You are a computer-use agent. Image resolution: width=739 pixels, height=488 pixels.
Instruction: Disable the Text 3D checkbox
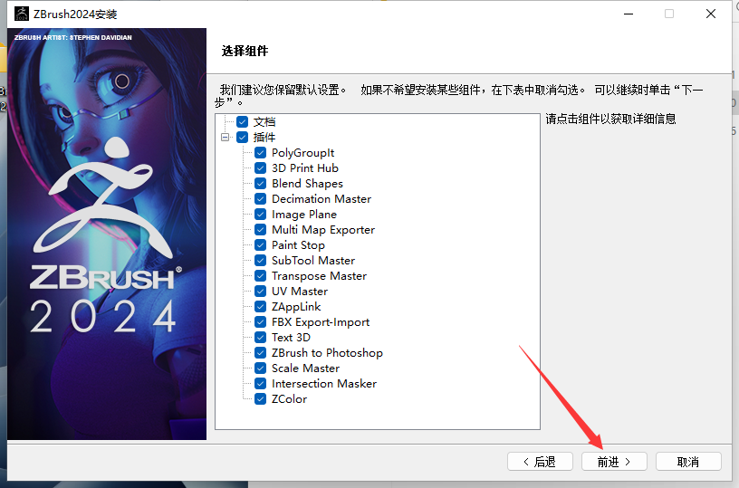(260, 338)
